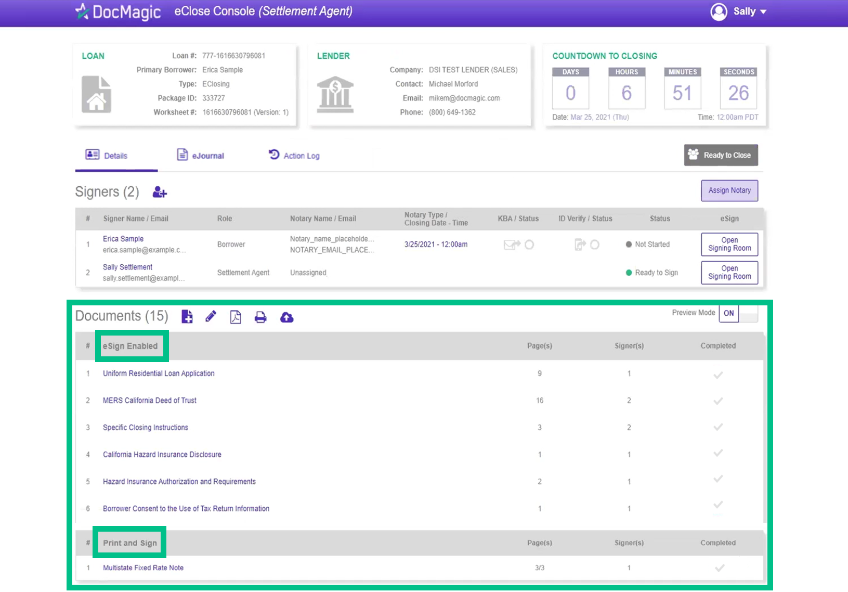Image resolution: width=848 pixels, height=592 pixels.
Task: Open Signing Room for Erica Sample
Action: (729, 244)
